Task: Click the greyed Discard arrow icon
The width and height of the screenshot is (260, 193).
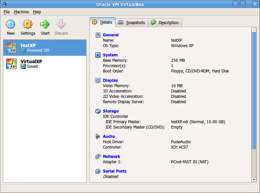Action: pos(61,24)
